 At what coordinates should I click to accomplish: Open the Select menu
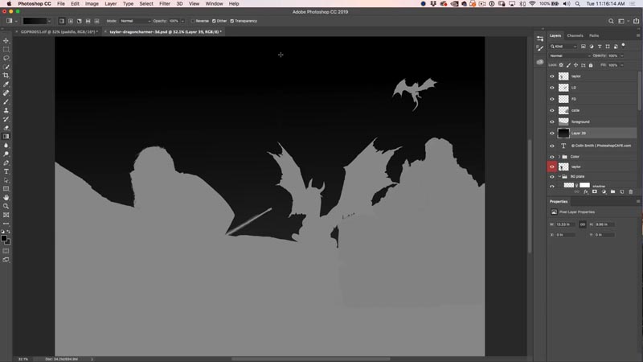pos(146,4)
